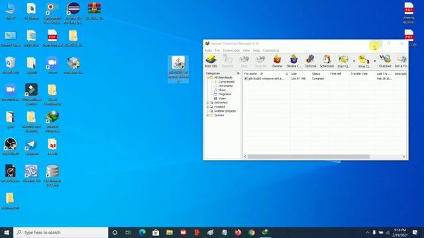Click the Delete Completed toolbar icon
The image size is (424, 238).
point(293,61)
